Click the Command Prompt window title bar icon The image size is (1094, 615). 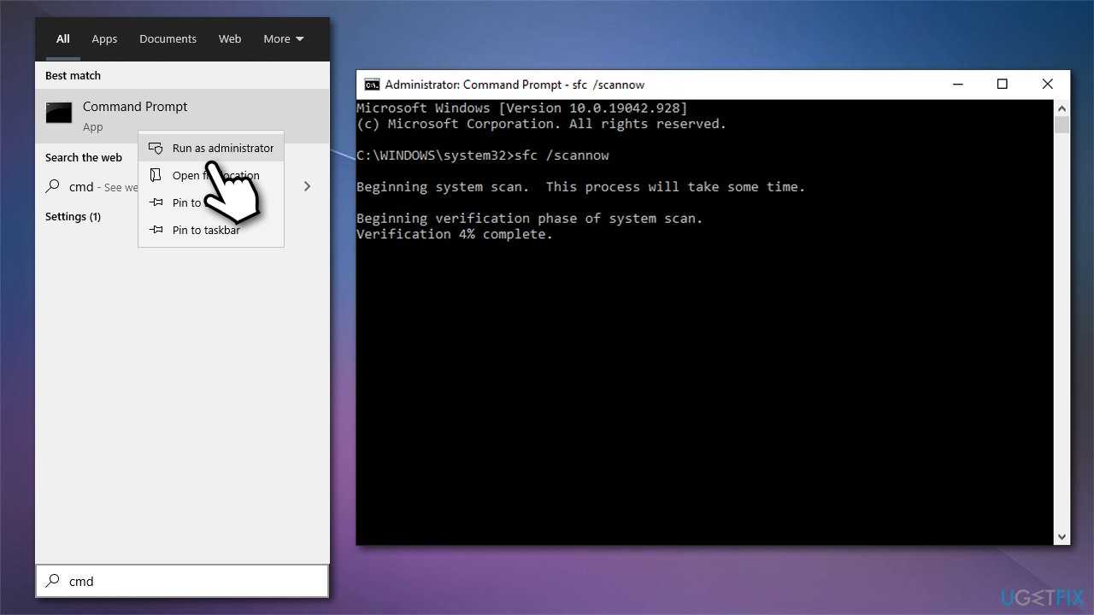372,84
